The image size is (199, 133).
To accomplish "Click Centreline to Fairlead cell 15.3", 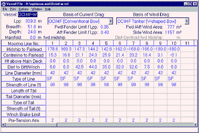I will 52,55.
